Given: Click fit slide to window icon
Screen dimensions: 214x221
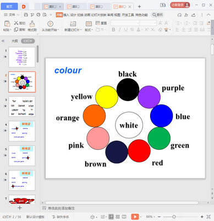Looking at the screenshot, I should tap(208, 217).
